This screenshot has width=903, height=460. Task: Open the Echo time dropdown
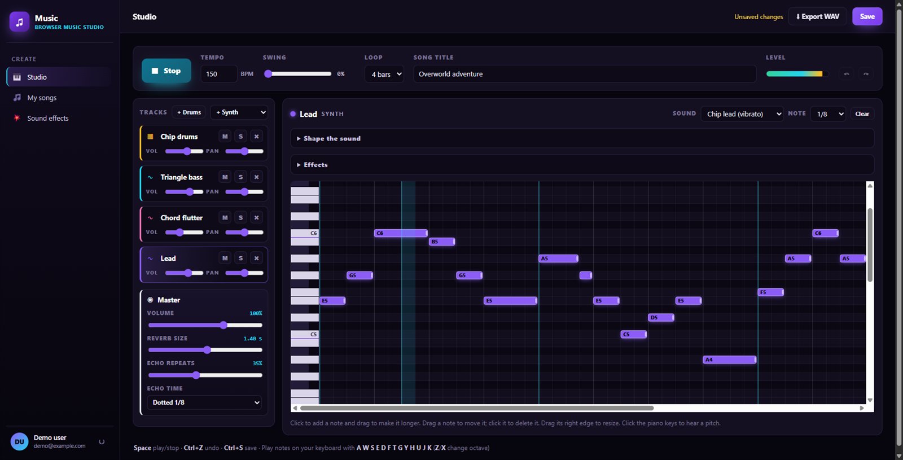click(204, 402)
